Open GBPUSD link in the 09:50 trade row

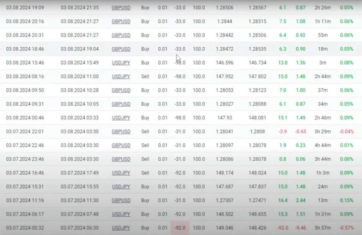tap(121, 90)
